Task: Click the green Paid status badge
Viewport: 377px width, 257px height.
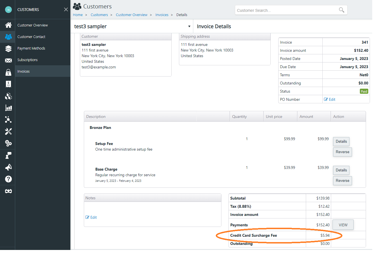Action: pos(364,91)
